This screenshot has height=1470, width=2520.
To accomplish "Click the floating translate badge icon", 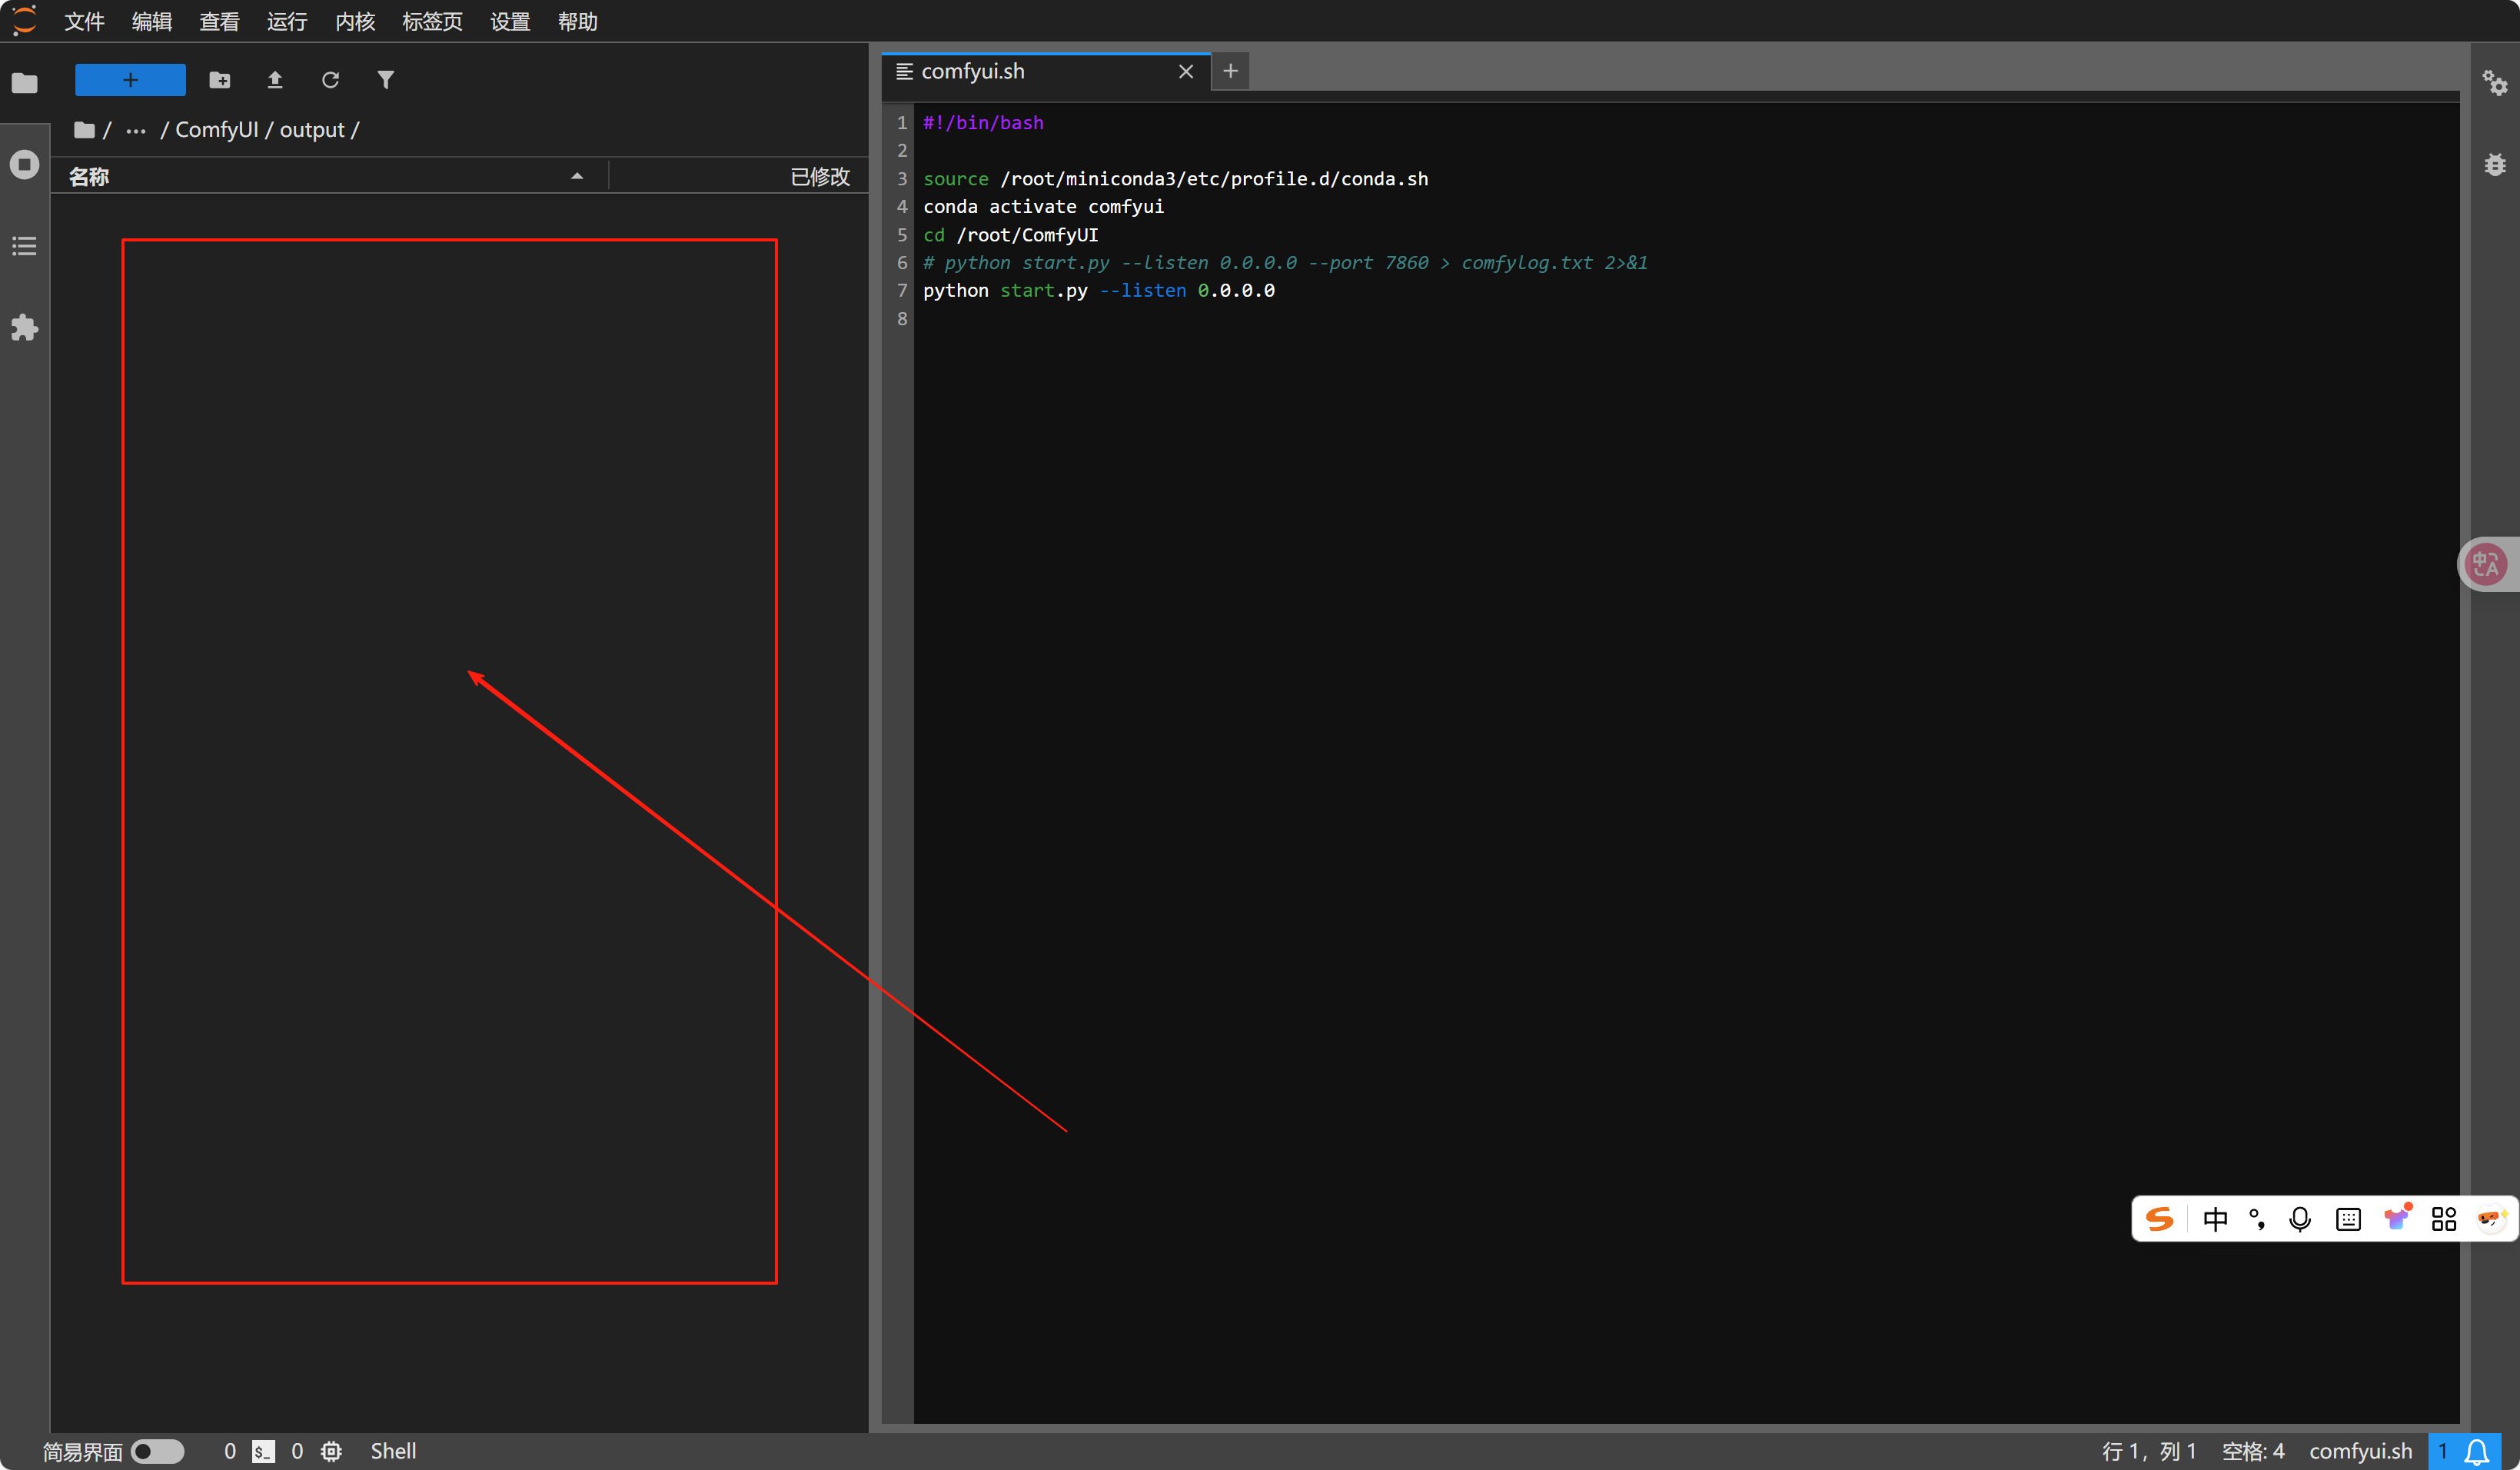I will point(2486,564).
